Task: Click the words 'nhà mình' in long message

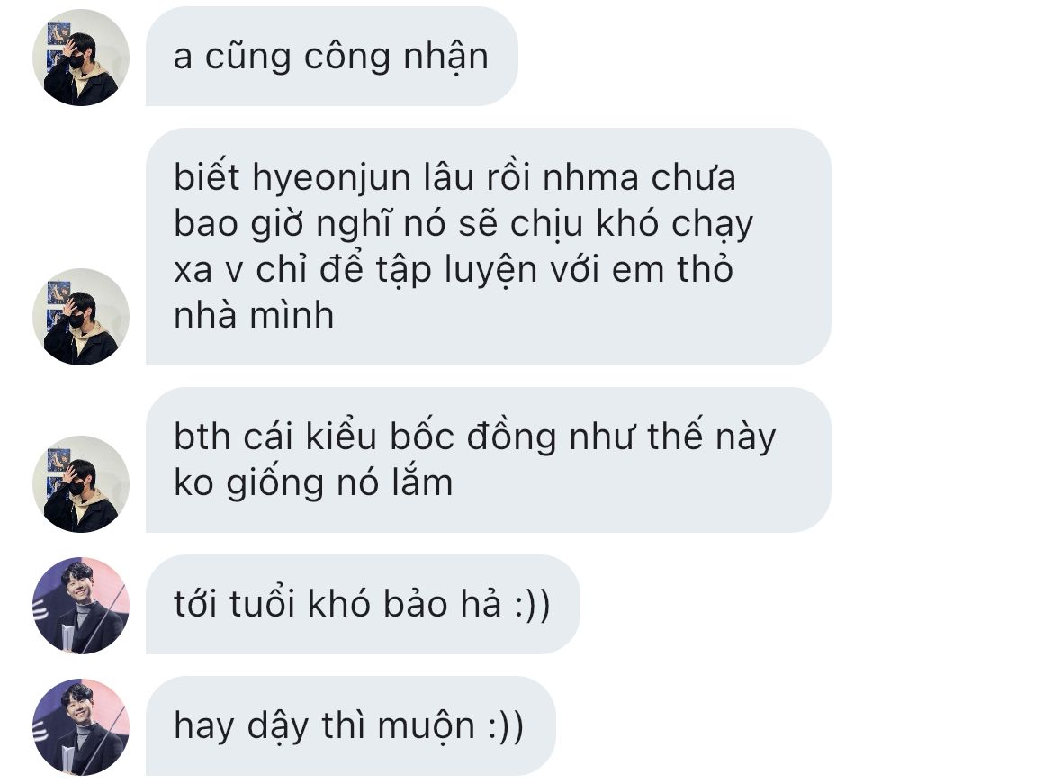Action: tap(254, 315)
